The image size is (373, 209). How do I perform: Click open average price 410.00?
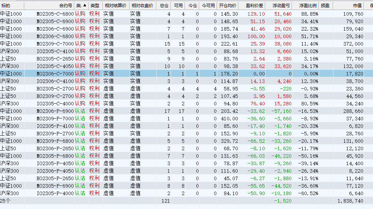[x=229, y=119]
